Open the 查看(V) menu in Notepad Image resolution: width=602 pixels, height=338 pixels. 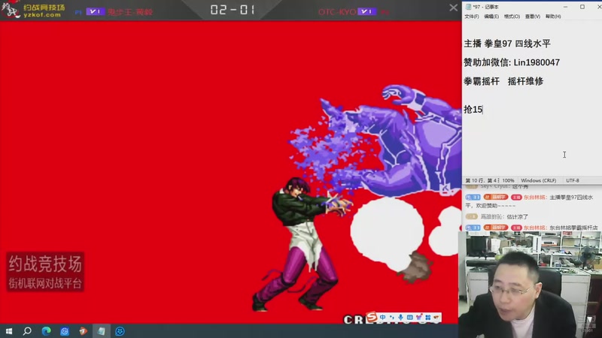coord(533,17)
